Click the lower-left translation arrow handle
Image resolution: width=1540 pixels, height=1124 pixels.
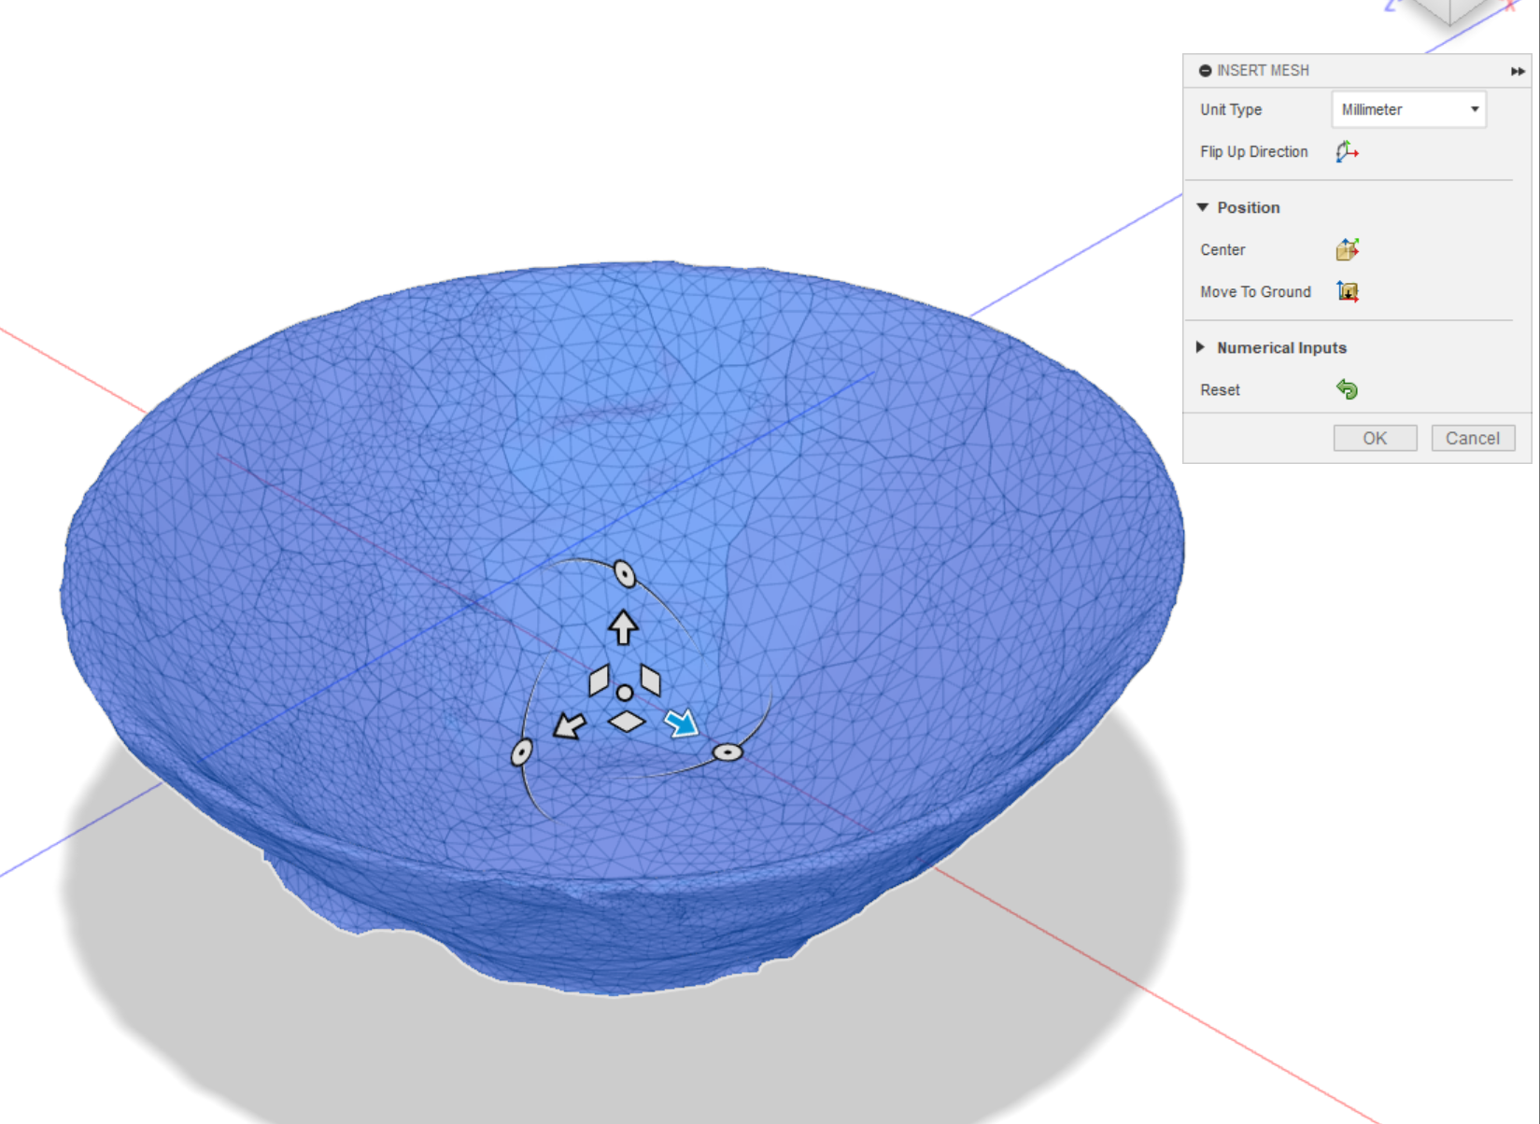click(569, 724)
